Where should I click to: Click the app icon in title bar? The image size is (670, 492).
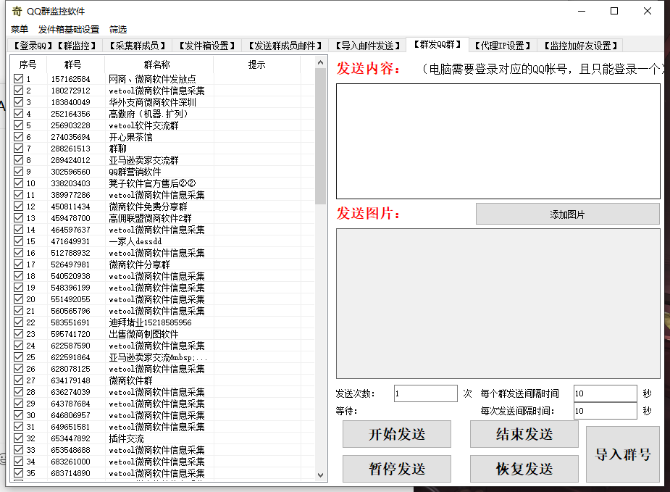[x=16, y=11]
